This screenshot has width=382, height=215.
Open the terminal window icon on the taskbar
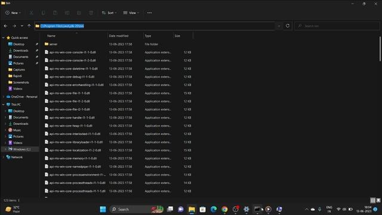[x=257, y=209]
